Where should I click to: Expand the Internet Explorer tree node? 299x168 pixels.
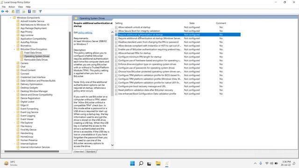pyautogui.click(x=14, y=144)
